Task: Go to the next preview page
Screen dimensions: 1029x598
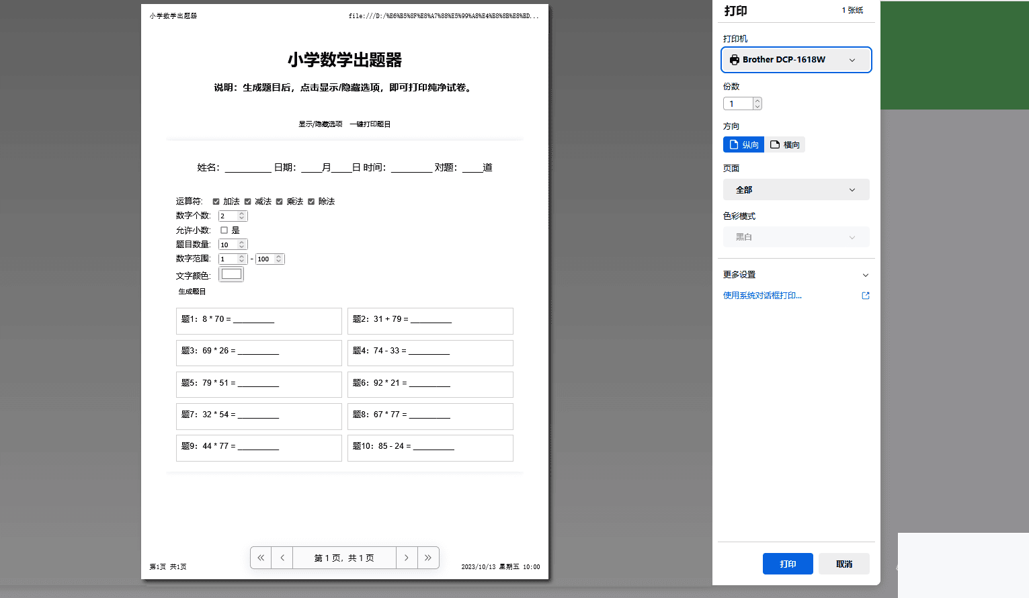Action: pos(407,558)
